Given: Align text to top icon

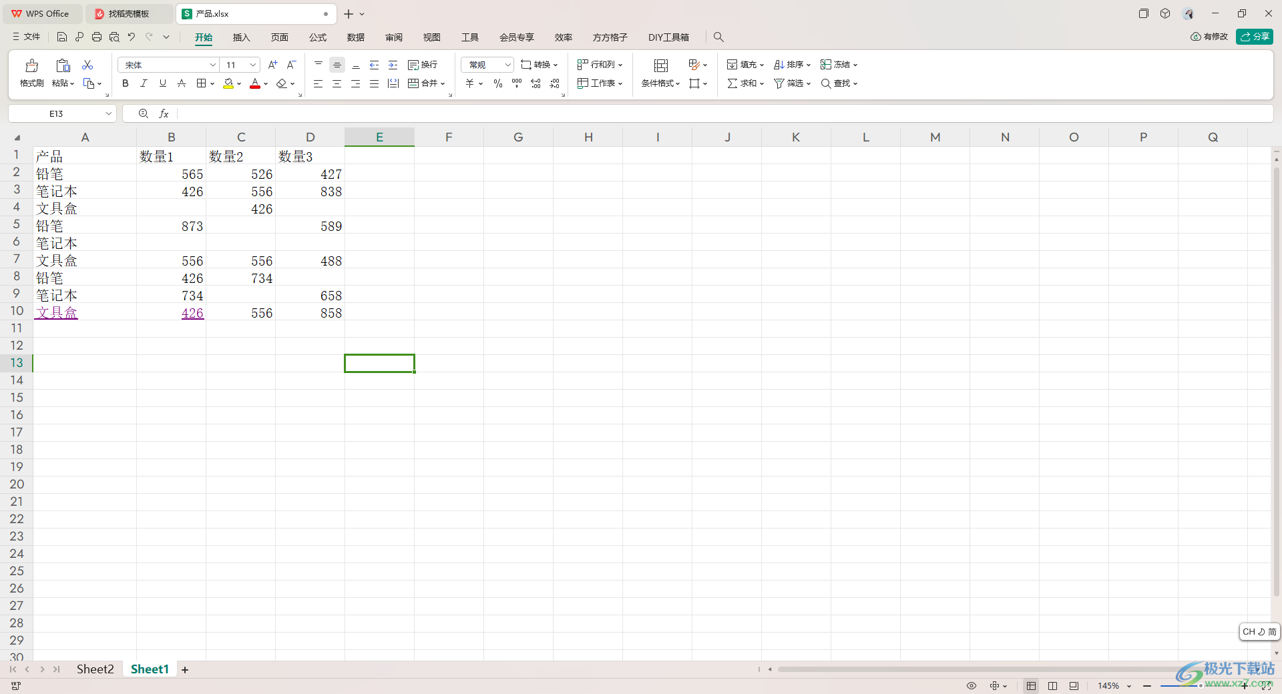Looking at the screenshot, I should click(x=318, y=65).
